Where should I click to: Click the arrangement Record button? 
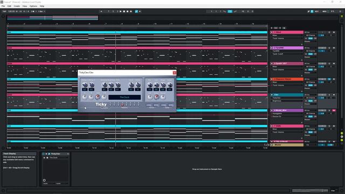127,11
